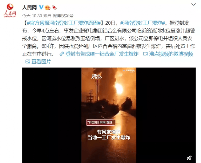The image size is (201, 163).
Task: Click the 7月20日 河南 登封 caption tag
Action: 101,122
